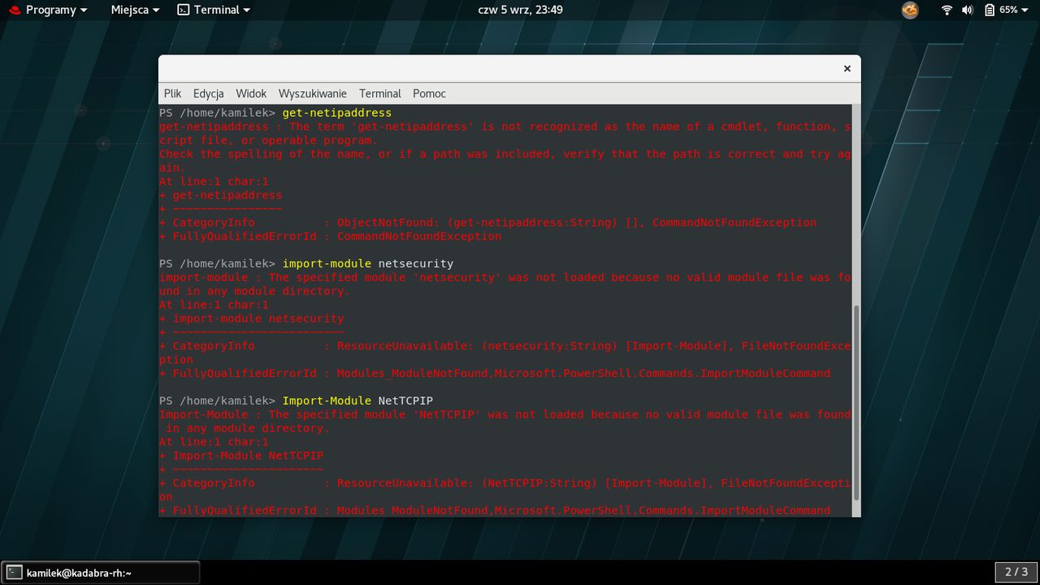Viewport: 1040px width, 585px height.
Task: Open the clock showing czw 5 wrz, 23:49
Action: pyautogui.click(x=521, y=10)
